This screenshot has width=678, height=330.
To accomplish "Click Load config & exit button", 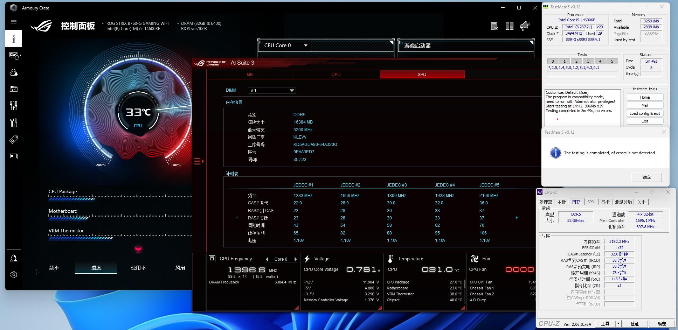I will [x=645, y=113].
